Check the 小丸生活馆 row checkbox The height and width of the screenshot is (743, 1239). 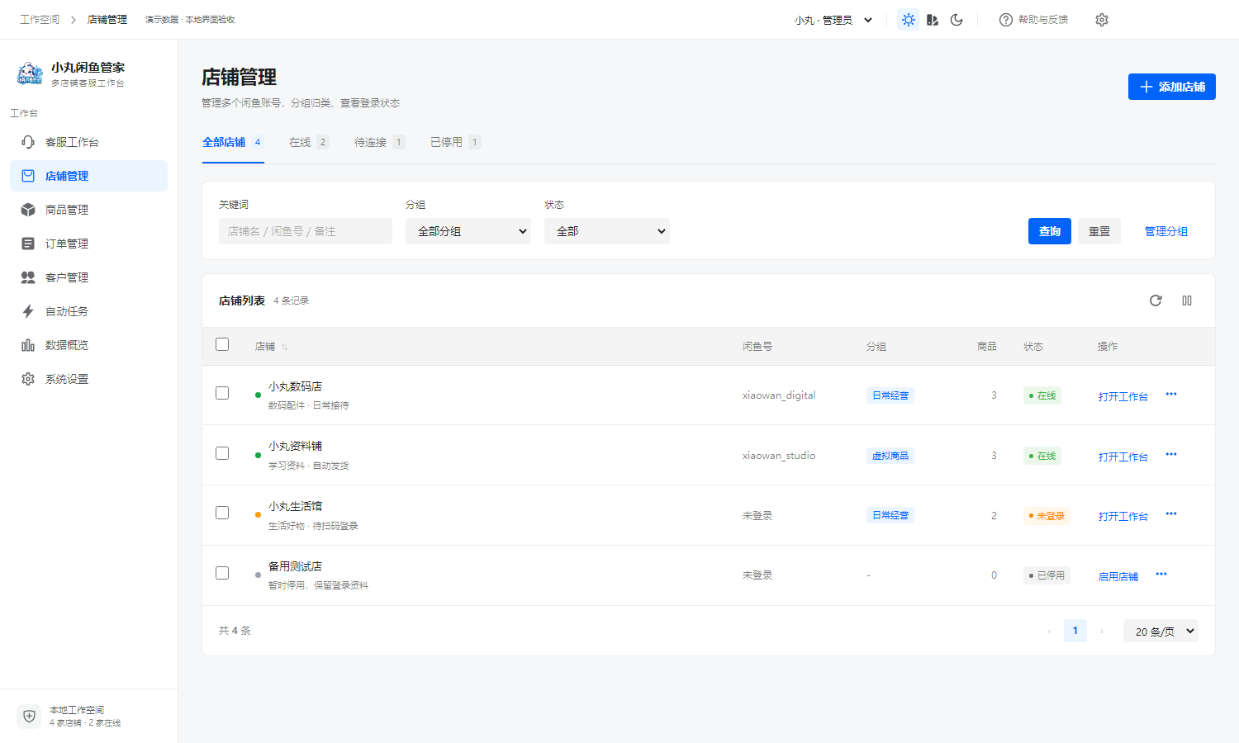(222, 513)
